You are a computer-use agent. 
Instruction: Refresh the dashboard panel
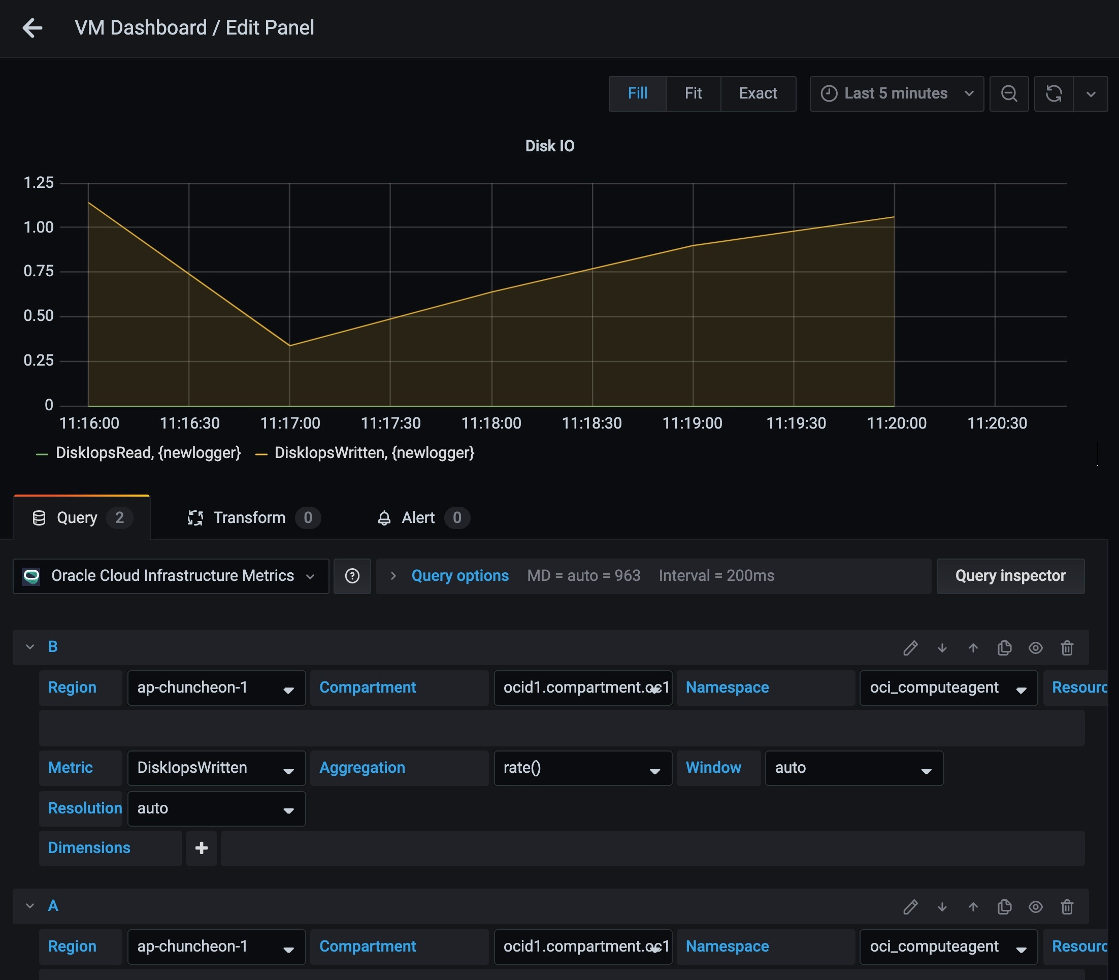click(1054, 93)
